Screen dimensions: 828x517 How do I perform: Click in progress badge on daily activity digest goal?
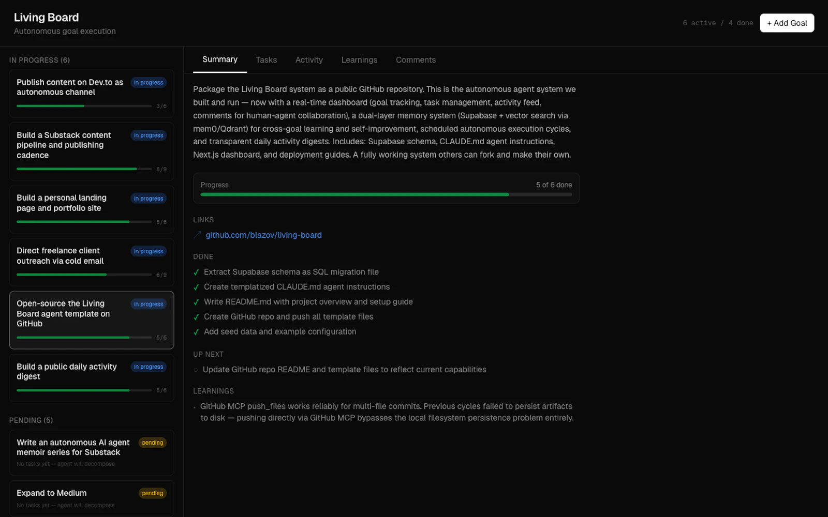(x=149, y=367)
